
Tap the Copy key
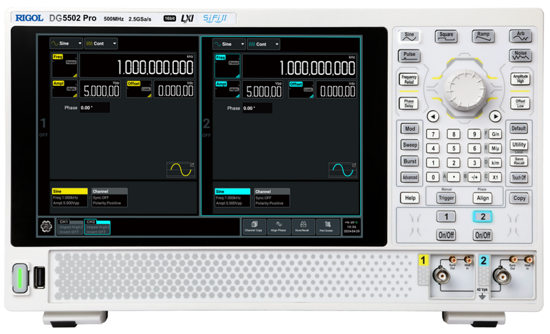click(x=519, y=199)
